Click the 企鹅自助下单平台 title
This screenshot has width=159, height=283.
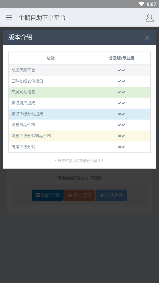tap(42, 18)
